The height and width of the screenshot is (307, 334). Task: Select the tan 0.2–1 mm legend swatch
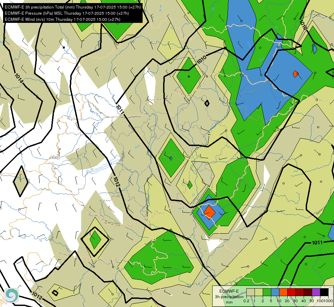pyautogui.click(x=250, y=292)
